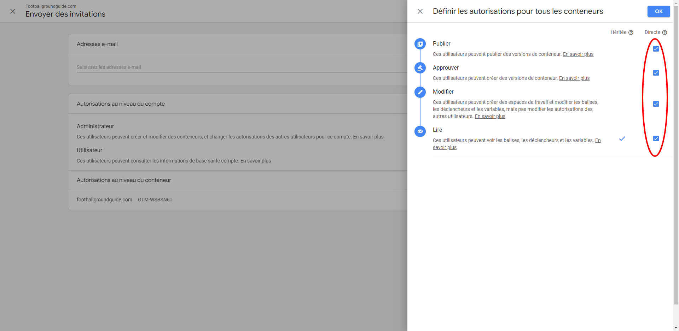Click the Lire eye icon
This screenshot has width=679, height=331.
pyautogui.click(x=420, y=131)
